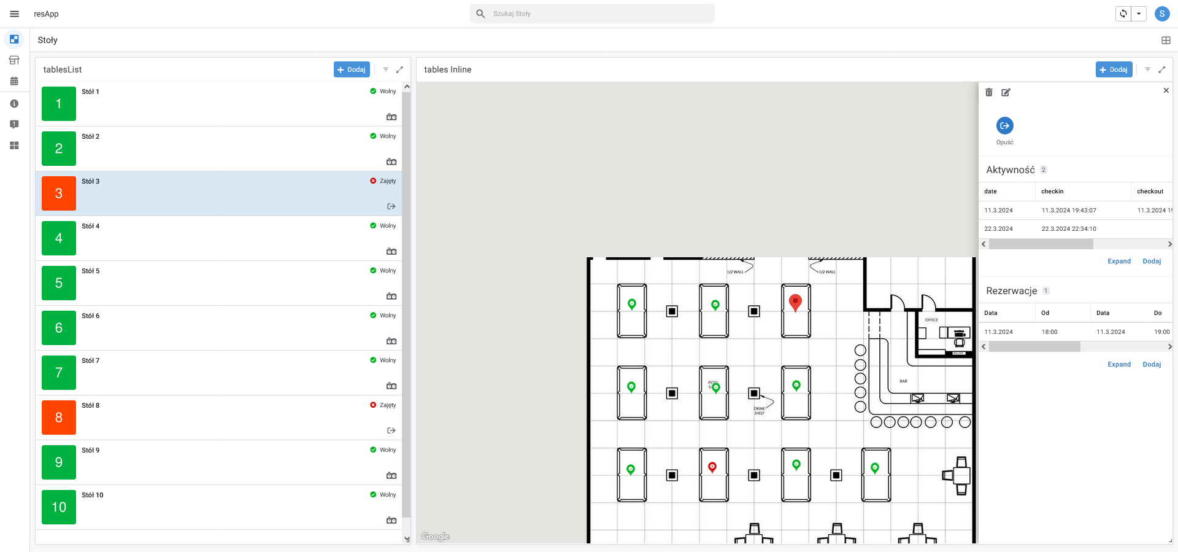The image size is (1178, 552).
Task: Click Dodaj button in tablesList header
Action: coord(352,69)
